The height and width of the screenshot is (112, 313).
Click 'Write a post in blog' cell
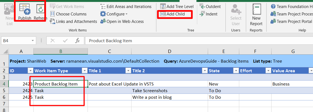click(169, 97)
